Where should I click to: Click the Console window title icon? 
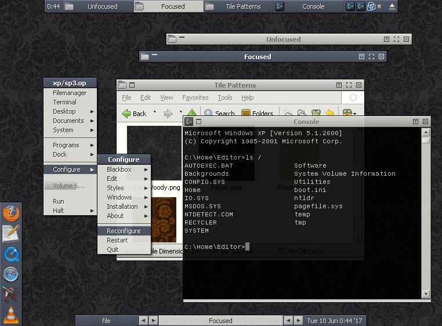point(189,122)
